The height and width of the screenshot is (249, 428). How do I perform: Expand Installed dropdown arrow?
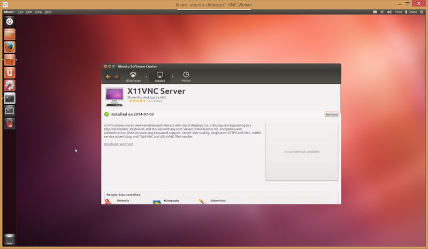click(172, 76)
